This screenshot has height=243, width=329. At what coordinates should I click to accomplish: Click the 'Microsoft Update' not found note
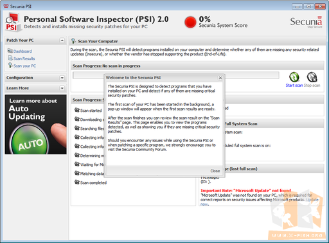point(245,190)
